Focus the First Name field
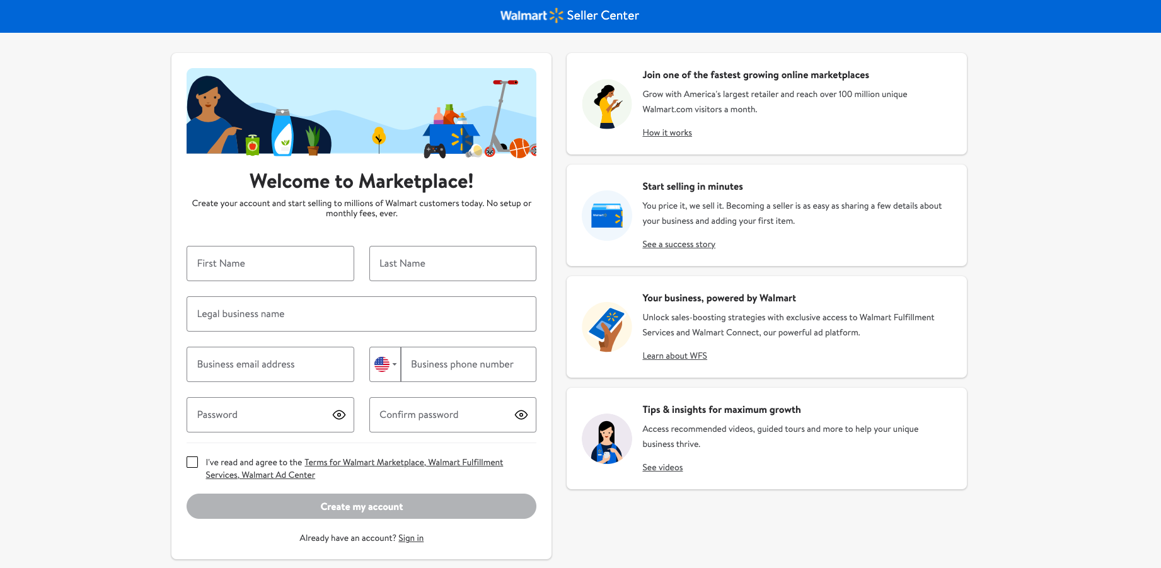 [x=270, y=264]
